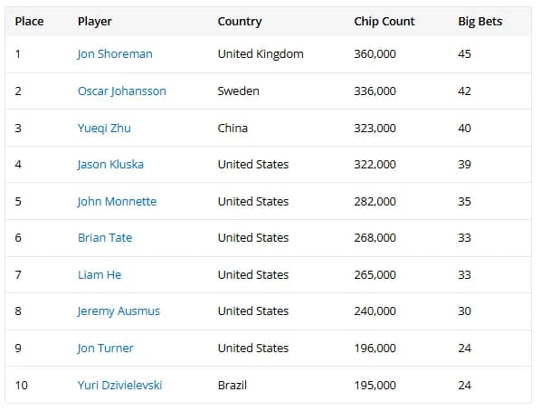Image resolution: width=541 pixels, height=411 pixels.
Task: Click Yuri Dzivielevski's player link
Action: 119,386
